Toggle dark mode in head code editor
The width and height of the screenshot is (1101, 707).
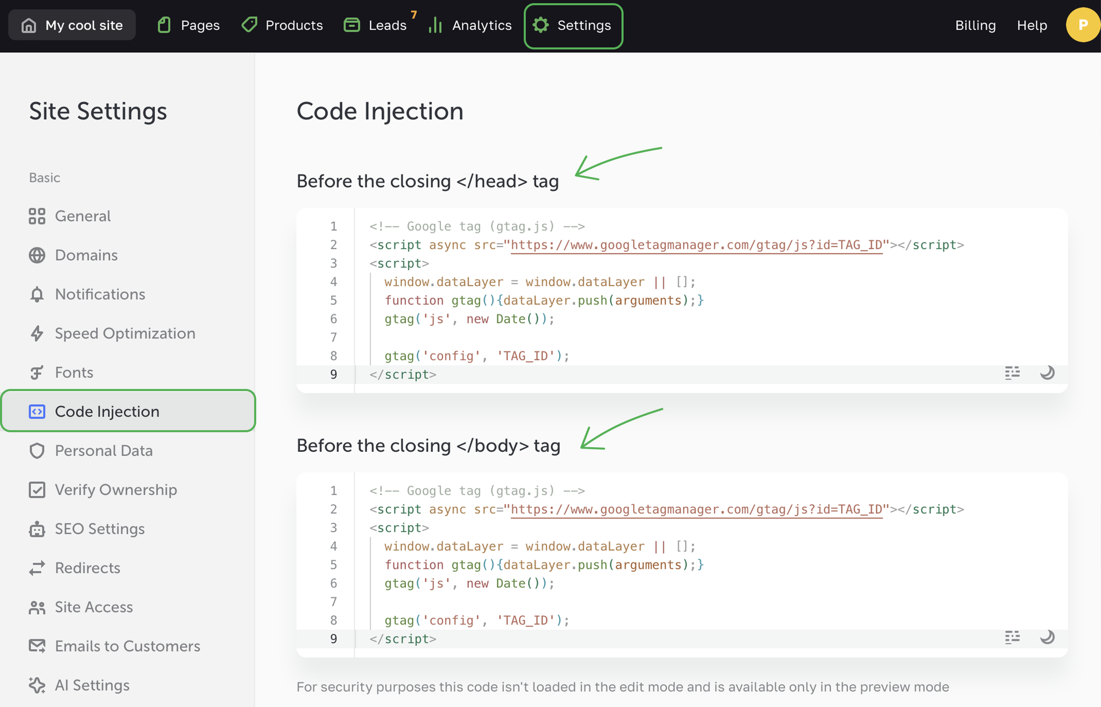pos(1047,373)
